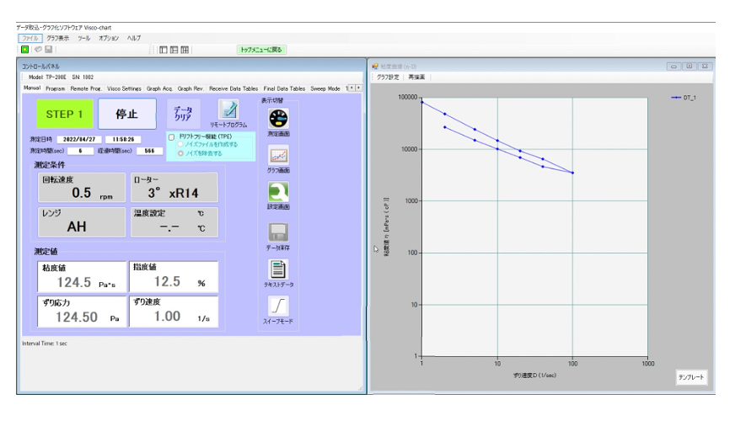Image resolution: width=735 pixels, height=437 pixels.
Task: Open the remote program notepad icon
Action: [x=228, y=109]
